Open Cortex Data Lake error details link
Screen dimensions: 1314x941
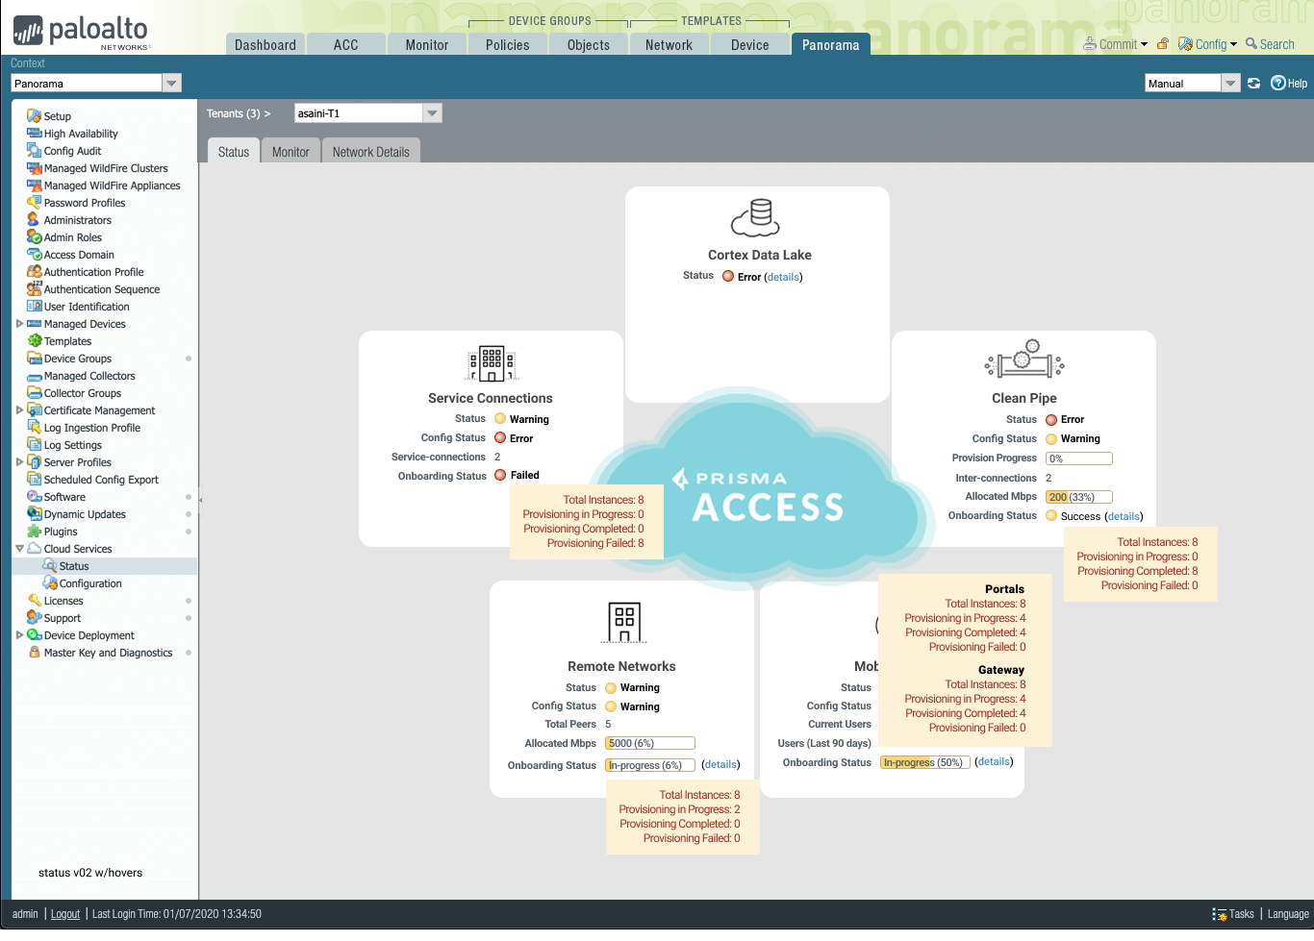[x=783, y=277]
